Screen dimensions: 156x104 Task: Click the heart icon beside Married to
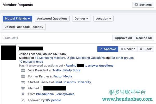(x=23, y=88)
